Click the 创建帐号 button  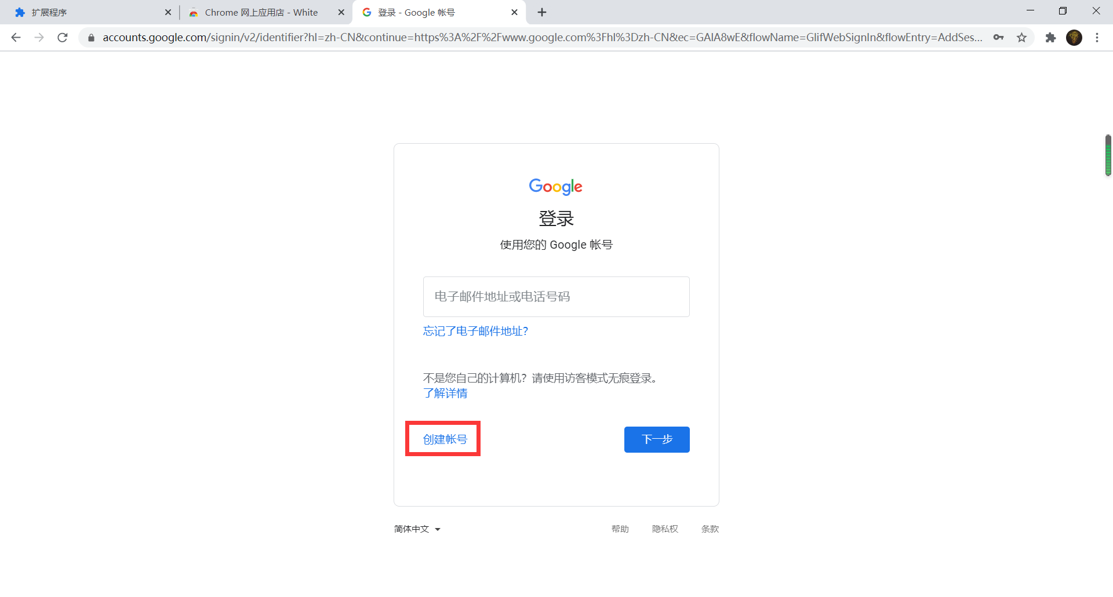(445, 439)
